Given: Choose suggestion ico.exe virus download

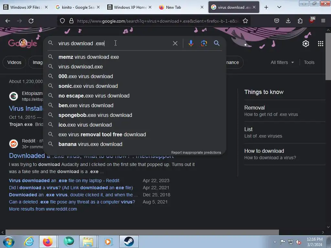Looking at the screenshot, I should pyautogui.click(x=134, y=125).
